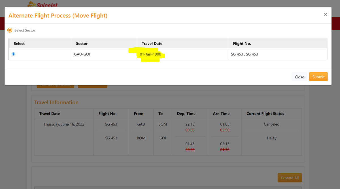This screenshot has width=340, height=189.
Task: Click the highlighted 01-Jan-1900 travel date
Action: point(150,54)
